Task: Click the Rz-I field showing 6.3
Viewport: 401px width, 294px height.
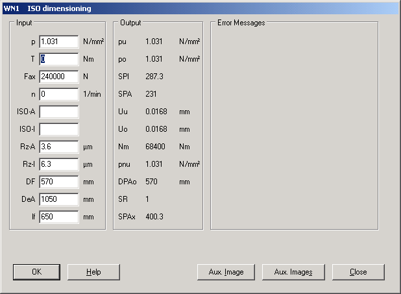Action: coord(58,164)
